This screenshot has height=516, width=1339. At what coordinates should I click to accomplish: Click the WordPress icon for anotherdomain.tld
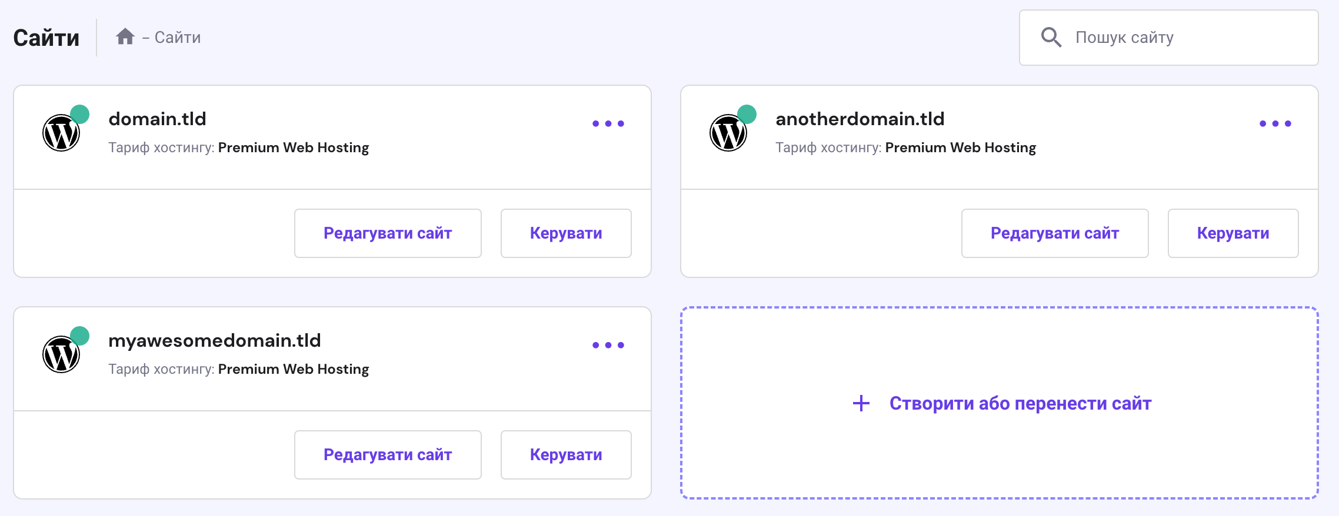(x=728, y=133)
